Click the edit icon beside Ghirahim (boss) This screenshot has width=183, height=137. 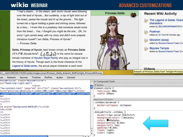pos(146,41)
